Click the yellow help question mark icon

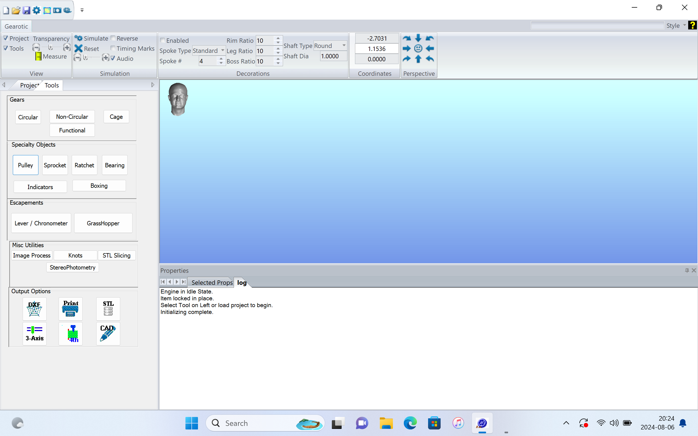(692, 25)
